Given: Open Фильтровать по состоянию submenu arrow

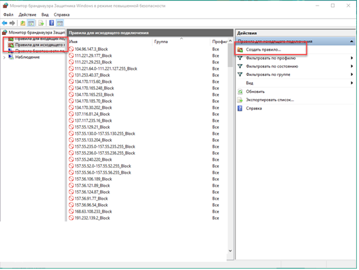Looking at the screenshot, I should pos(351,66).
